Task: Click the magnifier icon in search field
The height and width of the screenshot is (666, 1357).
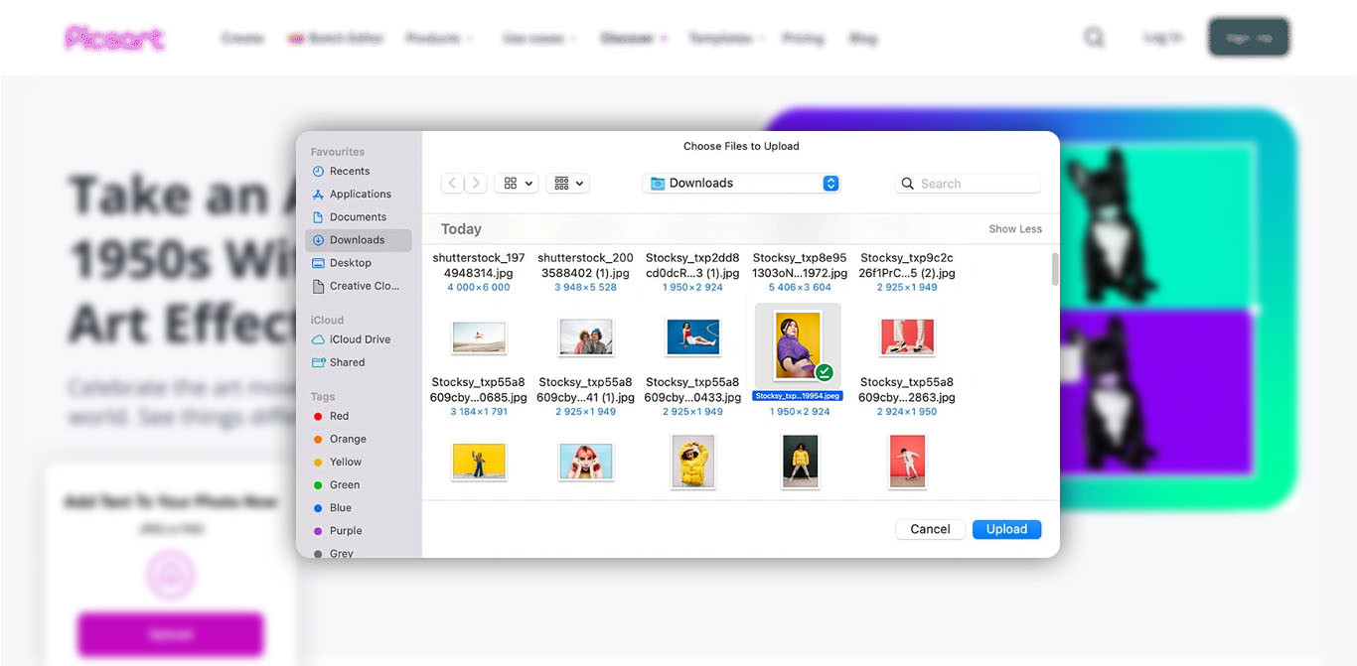Action: click(907, 184)
